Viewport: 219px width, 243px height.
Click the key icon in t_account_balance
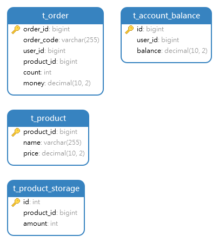pos(129,30)
